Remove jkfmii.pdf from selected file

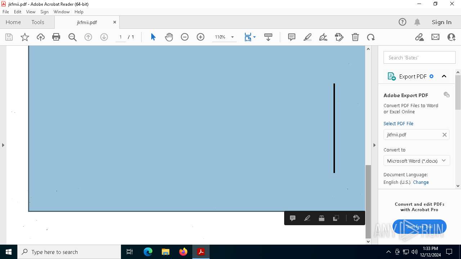[x=444, y=135]
